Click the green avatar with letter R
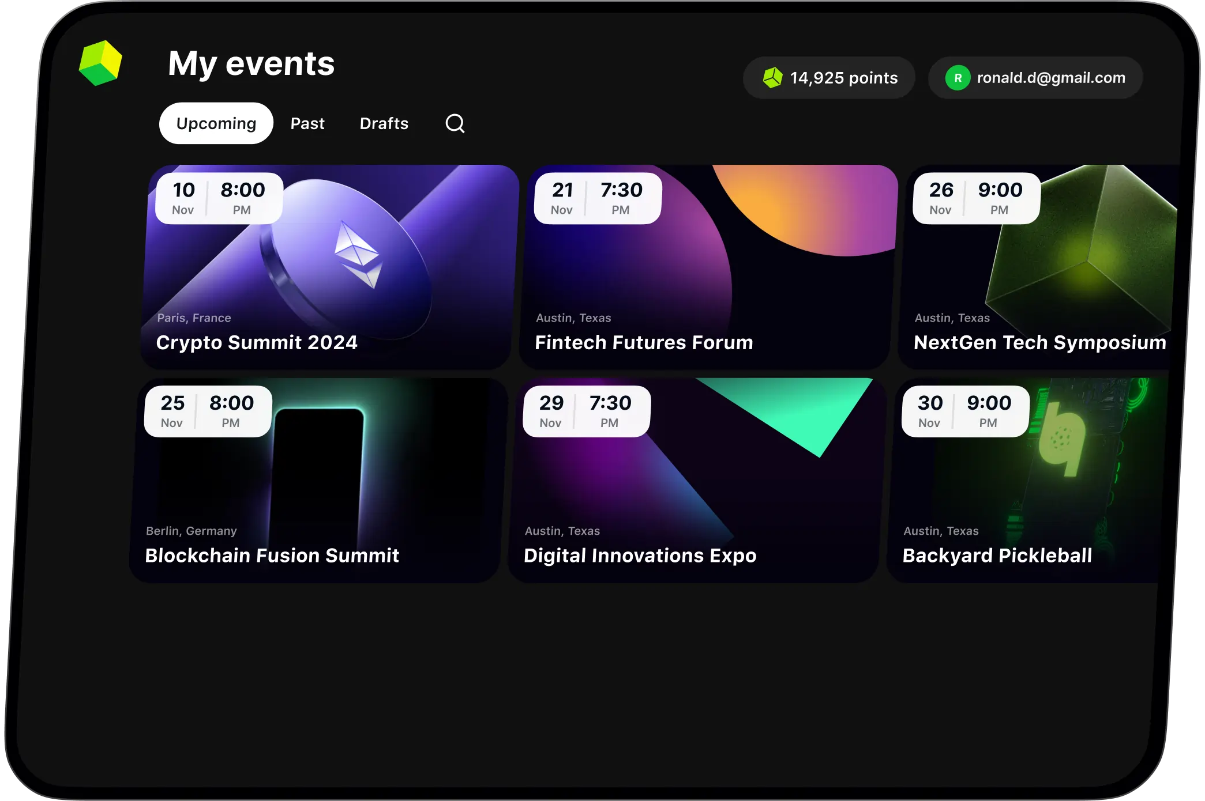This screenshot has width=1205, height=801. [958, 77]
